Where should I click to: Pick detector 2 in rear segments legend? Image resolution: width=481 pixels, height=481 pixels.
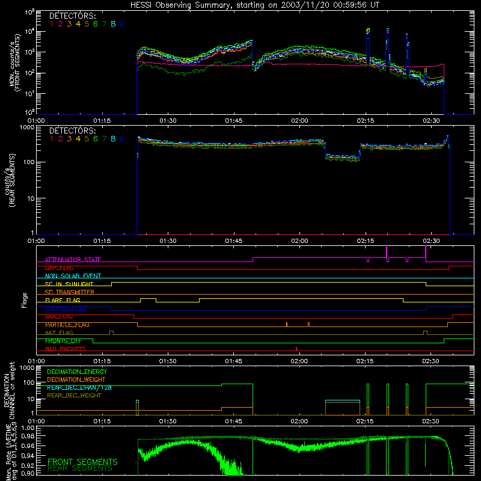tap(61, 139)
